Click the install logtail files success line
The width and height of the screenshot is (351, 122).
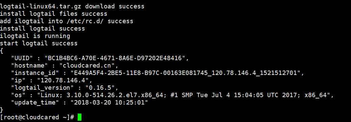[53, 14]
